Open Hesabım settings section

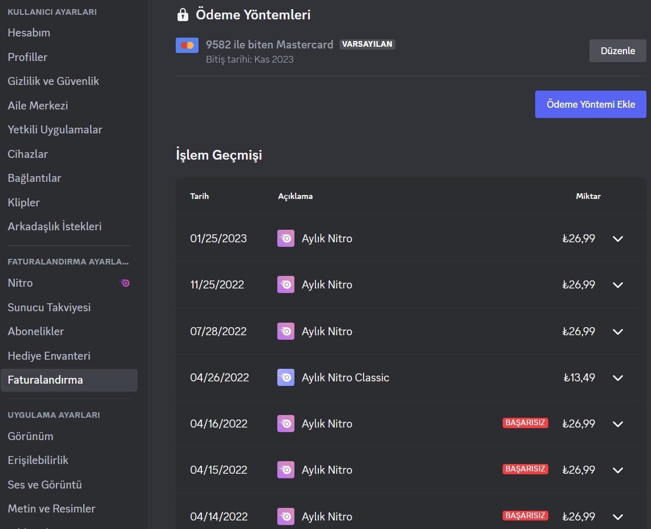[x=29, y=32]
